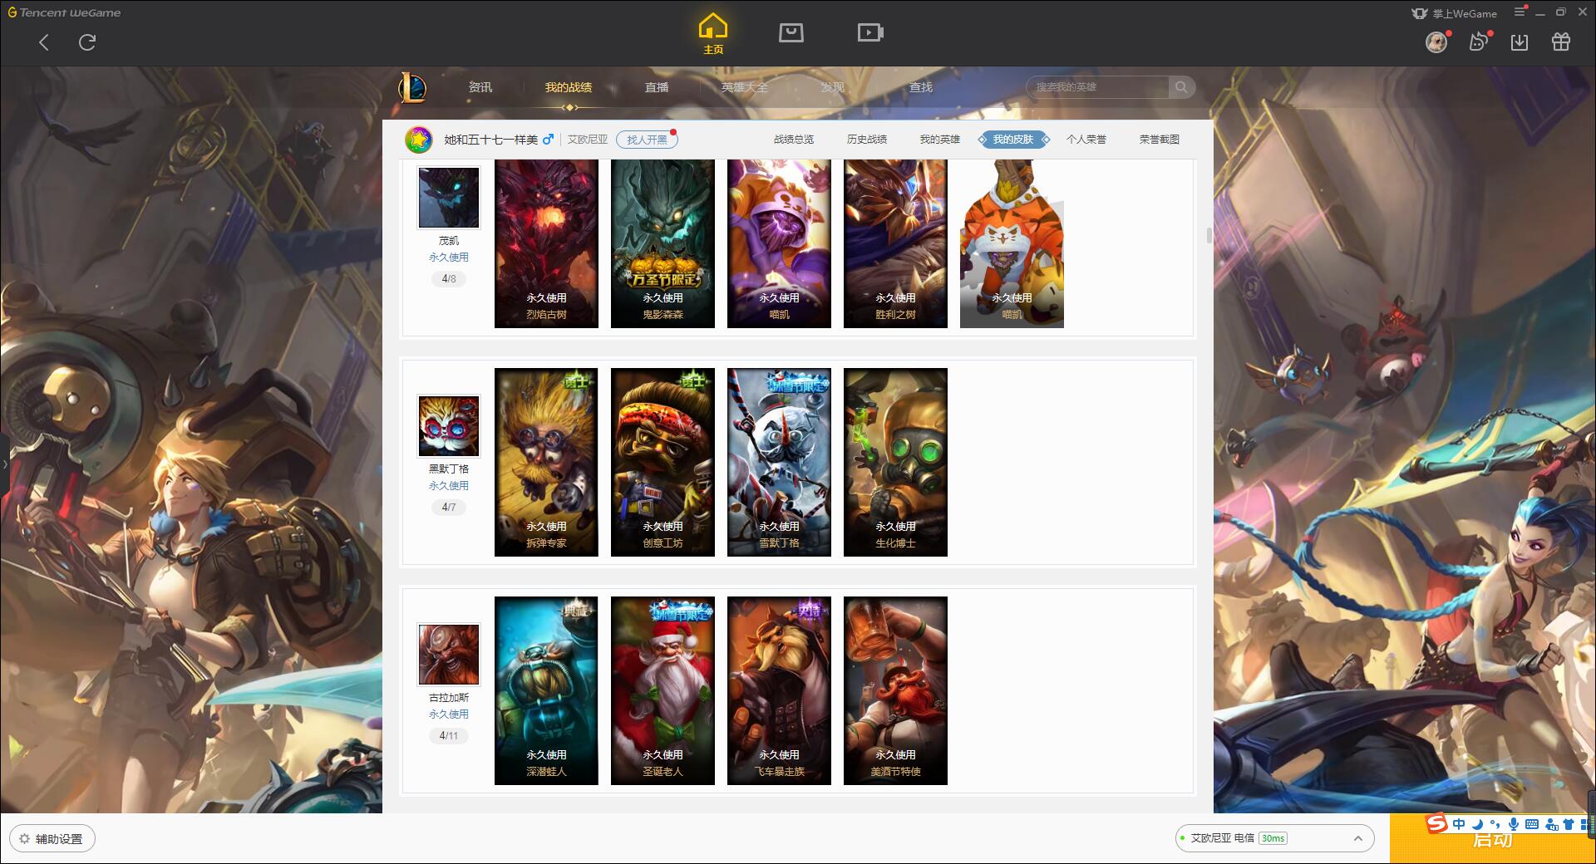Open the store bag icon in the top bar
This screenshot has width=1596, height=864.
791,32
